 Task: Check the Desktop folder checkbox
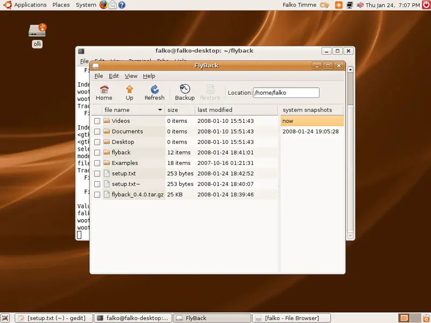[97, 142]
